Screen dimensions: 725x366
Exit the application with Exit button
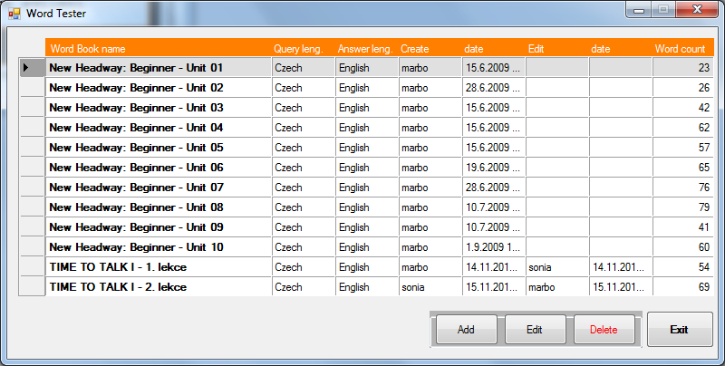[x=680, y=330]
